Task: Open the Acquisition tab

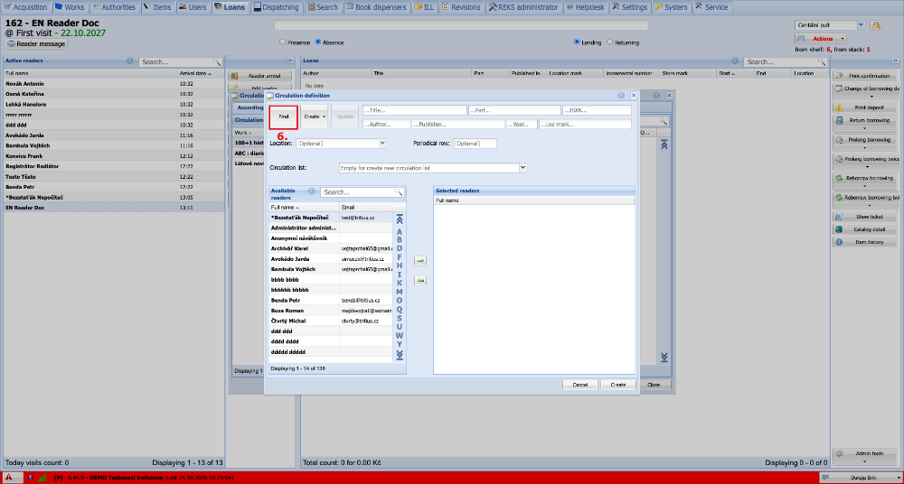Action: 26,7
